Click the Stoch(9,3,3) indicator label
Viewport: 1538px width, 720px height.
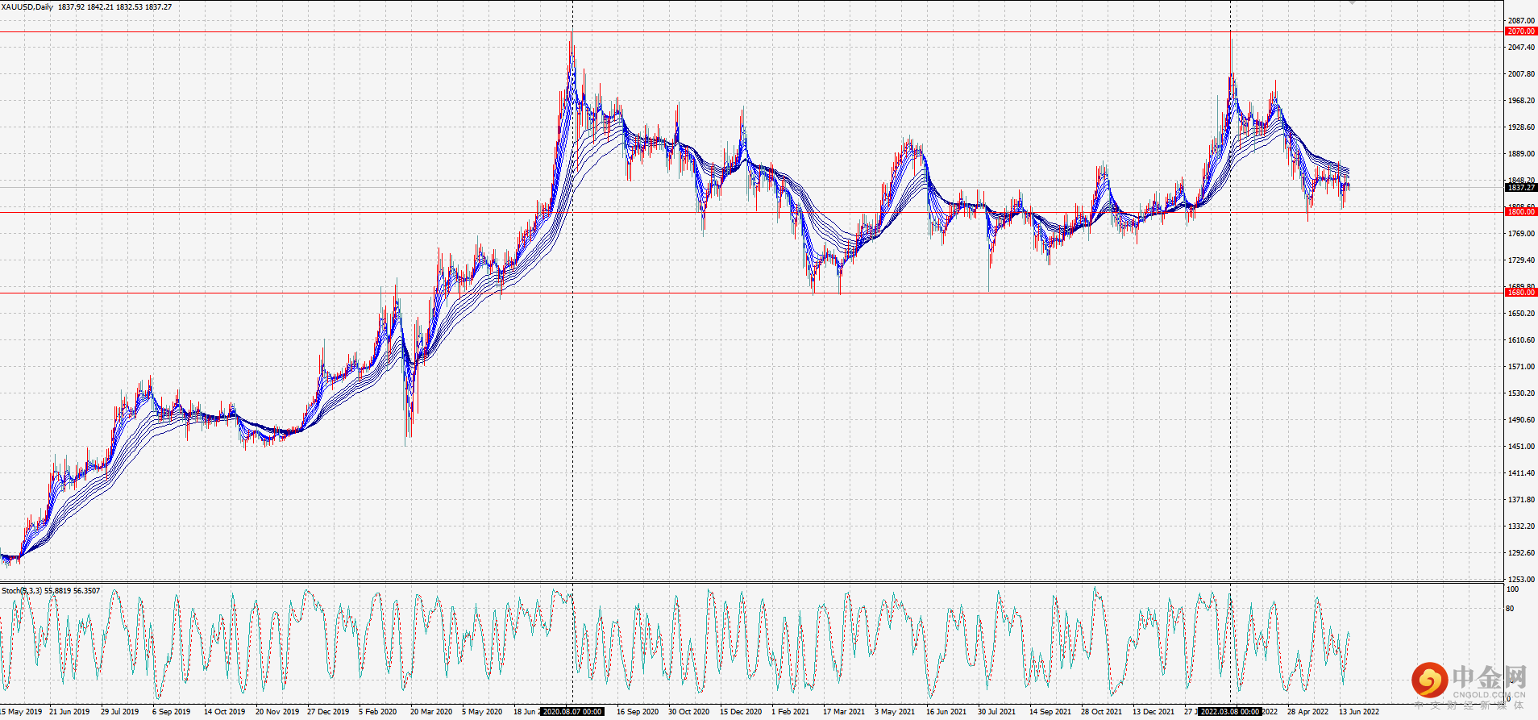(x=22, y=591)
